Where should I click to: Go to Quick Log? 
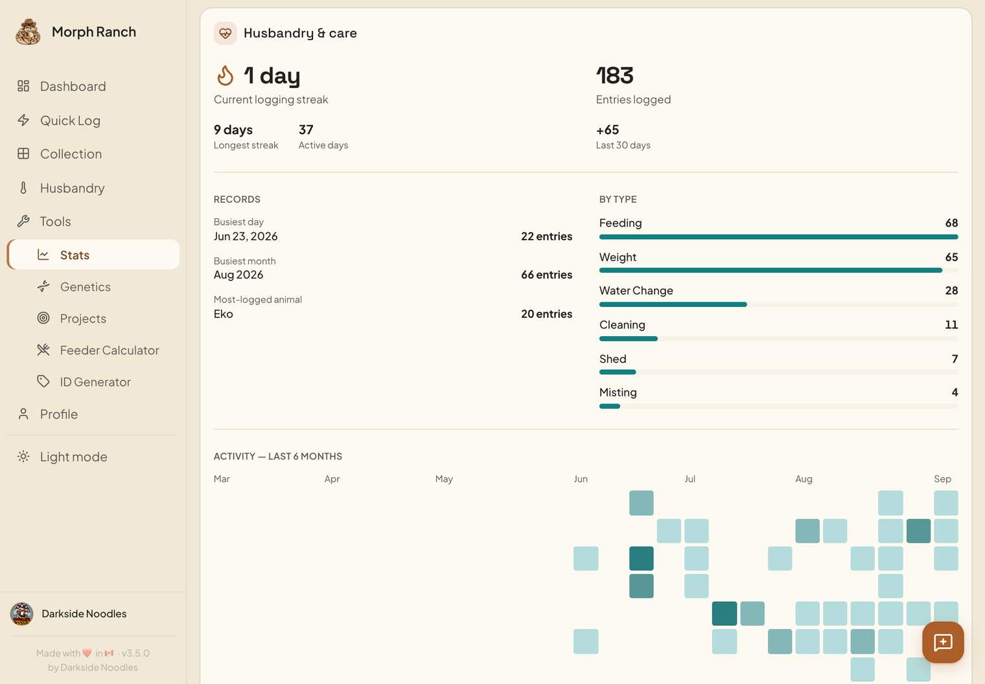tap(93, 120)
